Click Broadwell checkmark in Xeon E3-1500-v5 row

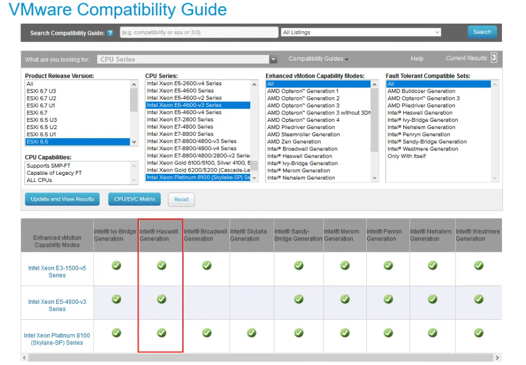coord(206,265)
